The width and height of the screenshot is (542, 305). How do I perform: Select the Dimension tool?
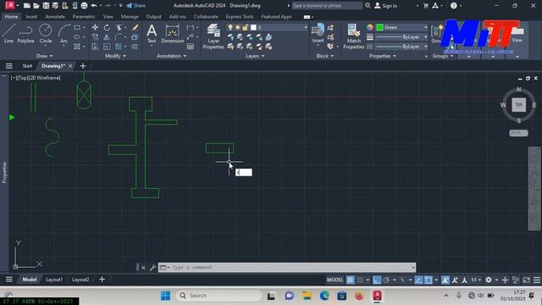173,34
